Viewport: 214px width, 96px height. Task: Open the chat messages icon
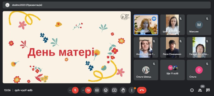208,90
